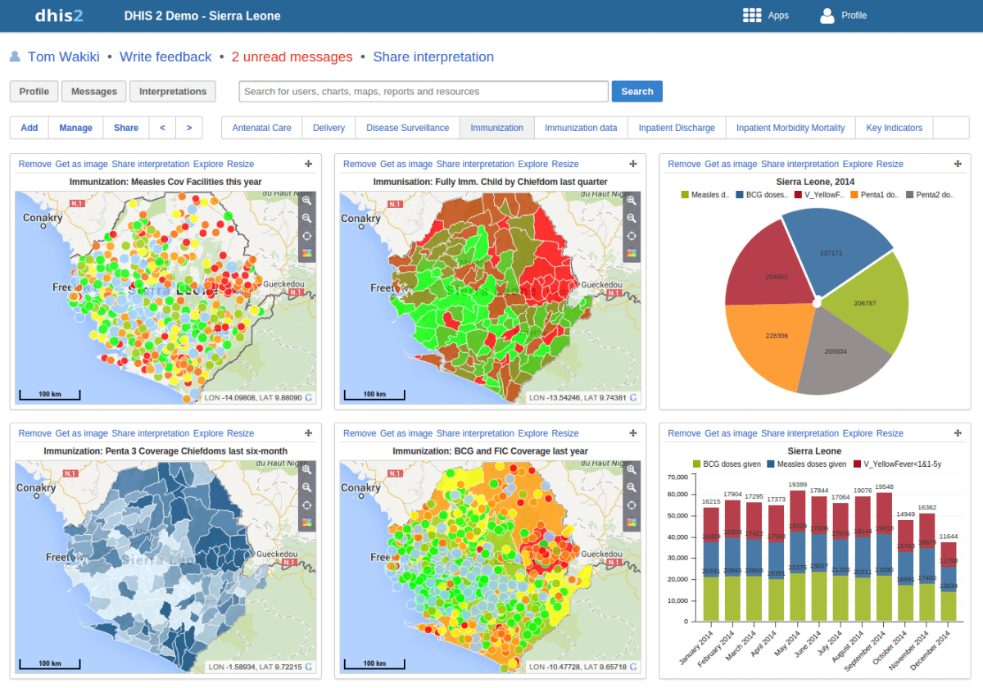
Task: Toggle BCG doses given in bar chart legend
Action: [x=727, y=464]
